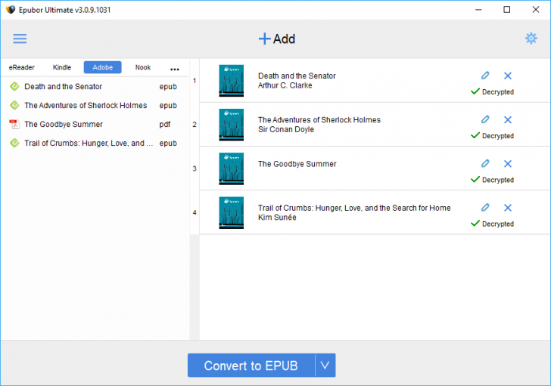
Task: Click row number 1 in list
Action: [195, 81]
